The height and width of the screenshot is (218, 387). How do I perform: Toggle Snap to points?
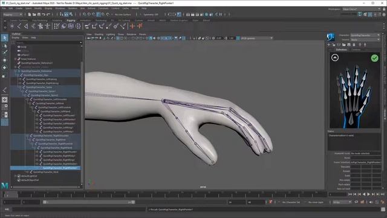(94, 15)
